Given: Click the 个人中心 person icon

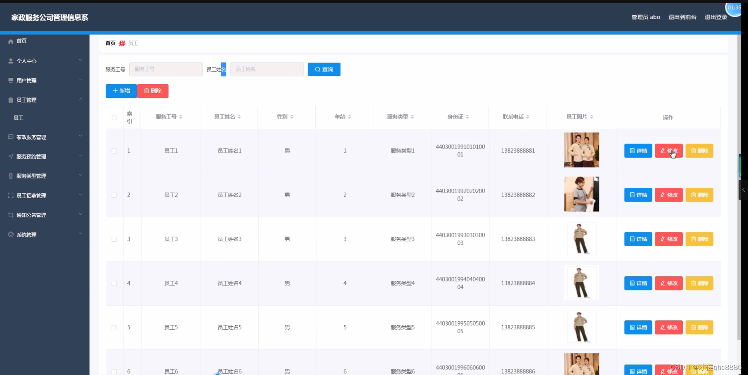Looking at the screenshot, I should (10, 61).
